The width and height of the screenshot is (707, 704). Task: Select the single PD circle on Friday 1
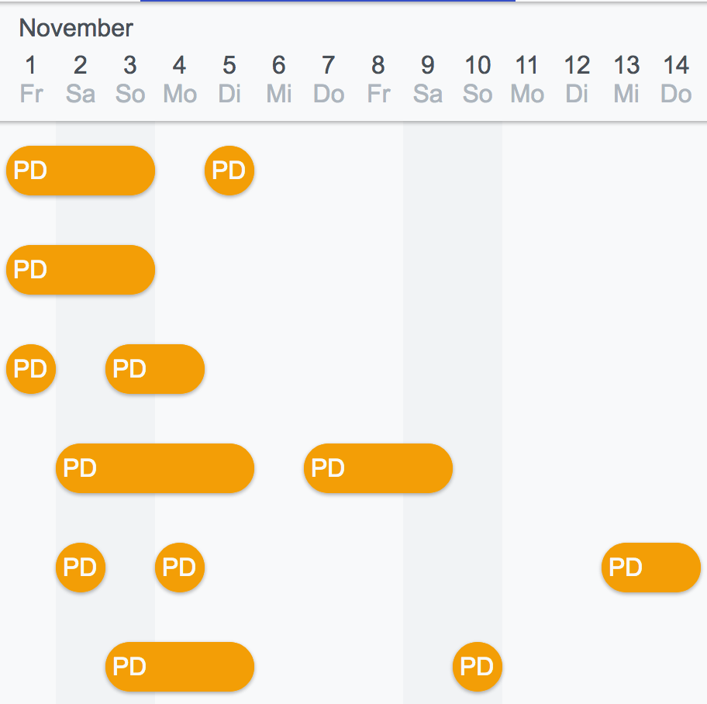(31, 369)
